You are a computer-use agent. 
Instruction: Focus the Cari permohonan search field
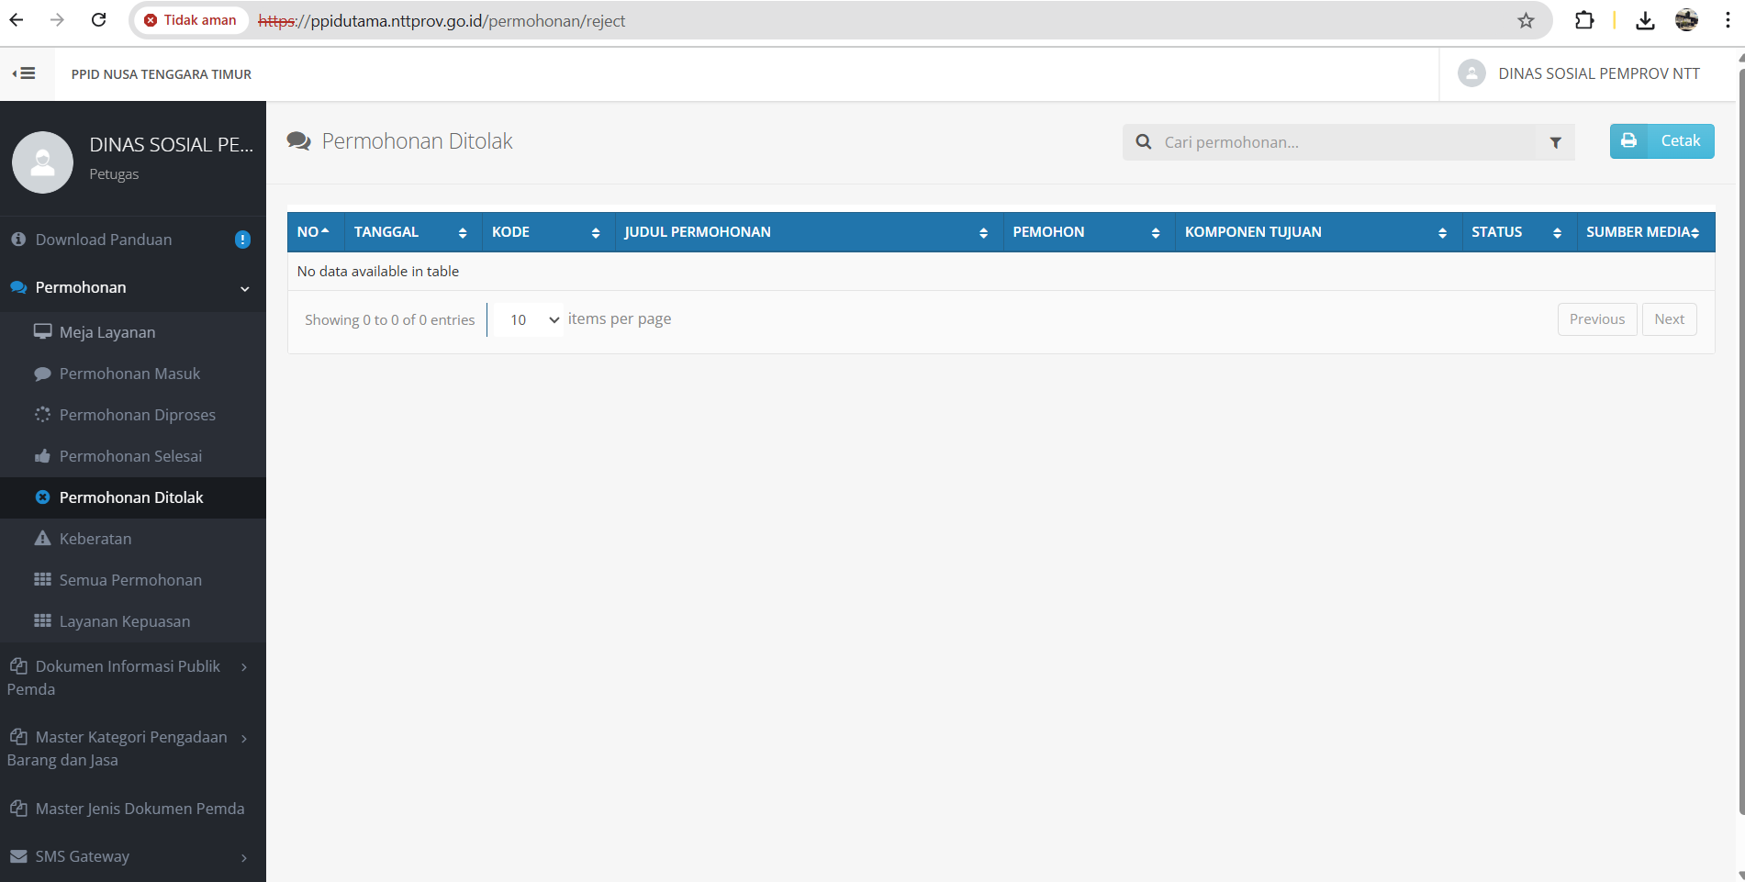point(1345,142)
